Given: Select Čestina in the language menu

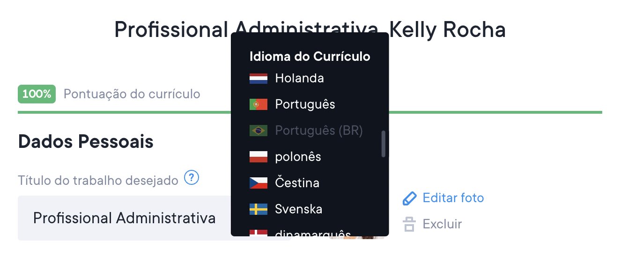Looking at the screenshot, I should 297,183.
